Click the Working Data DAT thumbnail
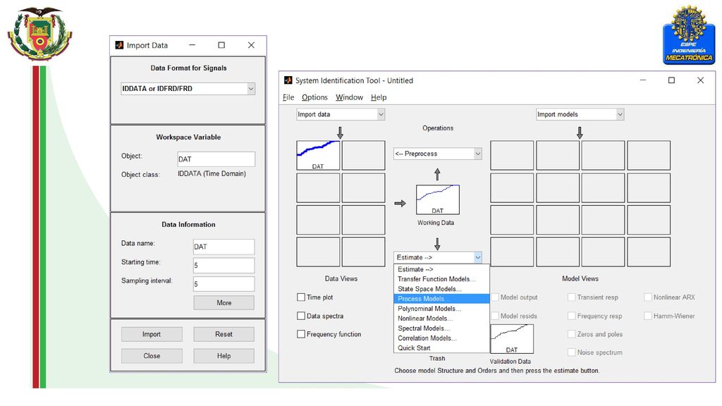This screenshot has width=722, height=406. click(437, 199)
